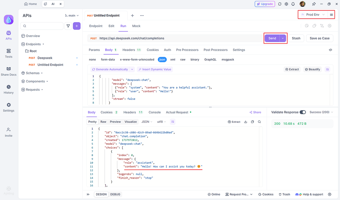This screenshot has width=340, height=200.
Task: Select the json body type
Action: [162, 59]
